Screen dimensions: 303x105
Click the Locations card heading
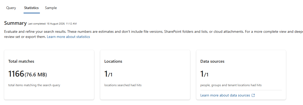pyautogui.click(x=113, y=61)
